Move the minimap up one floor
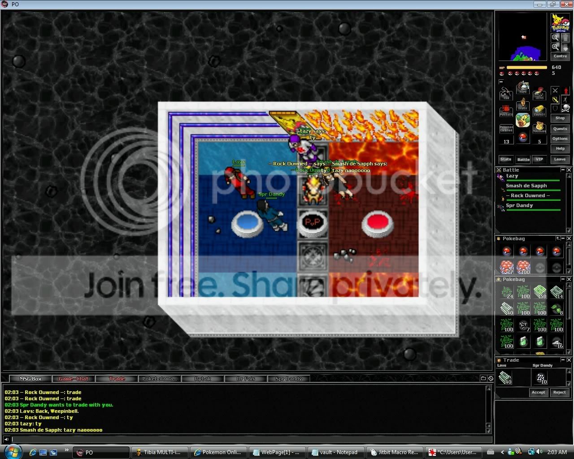574x459 pixels. [565, 38]
